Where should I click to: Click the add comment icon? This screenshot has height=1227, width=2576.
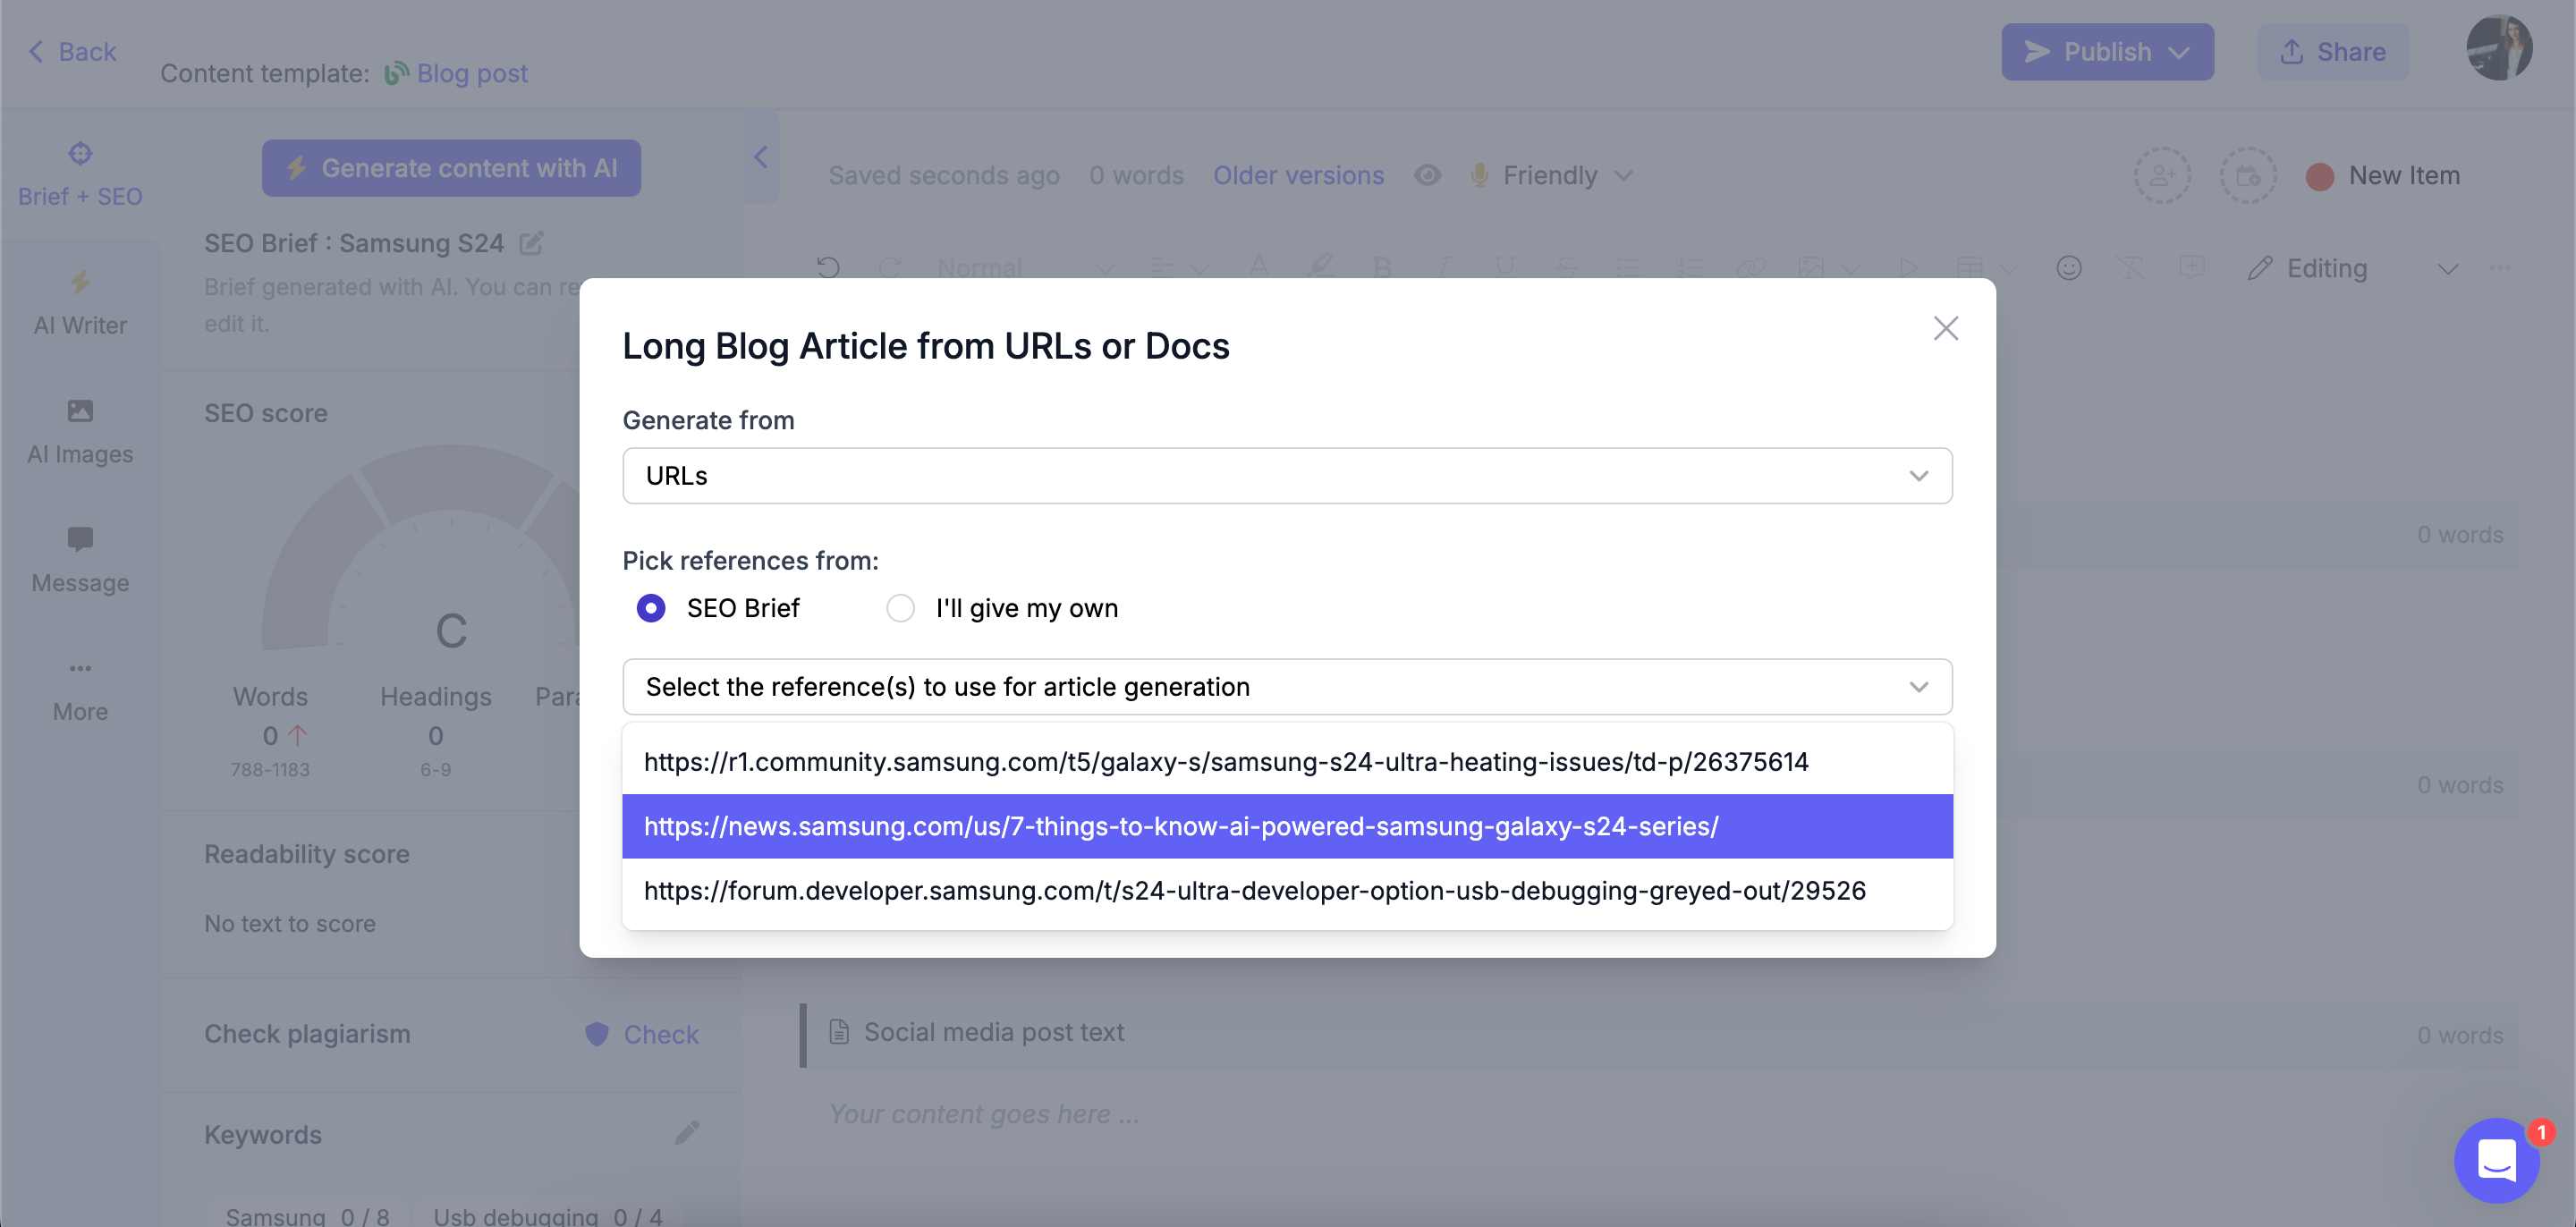point(2192,268)
